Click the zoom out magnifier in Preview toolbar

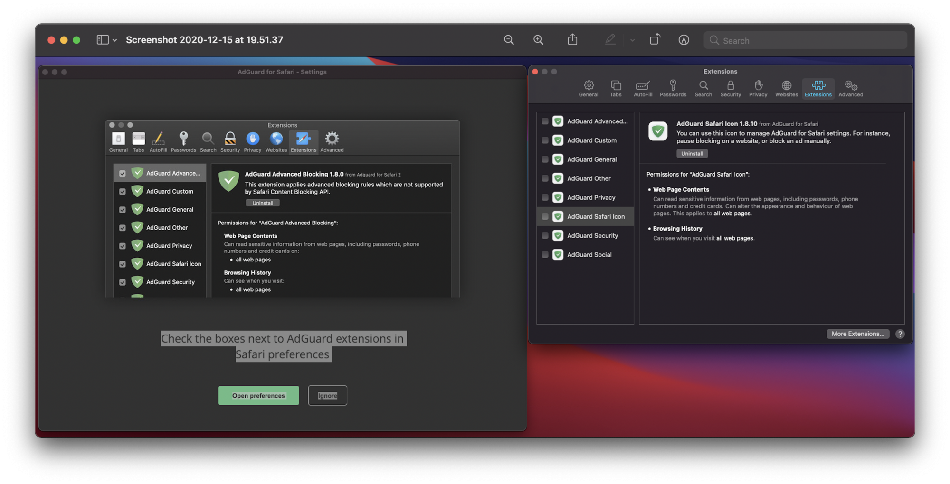click(509, 40)
